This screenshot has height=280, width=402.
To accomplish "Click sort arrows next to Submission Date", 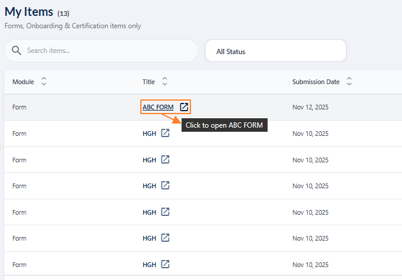I will click(349, 82).
